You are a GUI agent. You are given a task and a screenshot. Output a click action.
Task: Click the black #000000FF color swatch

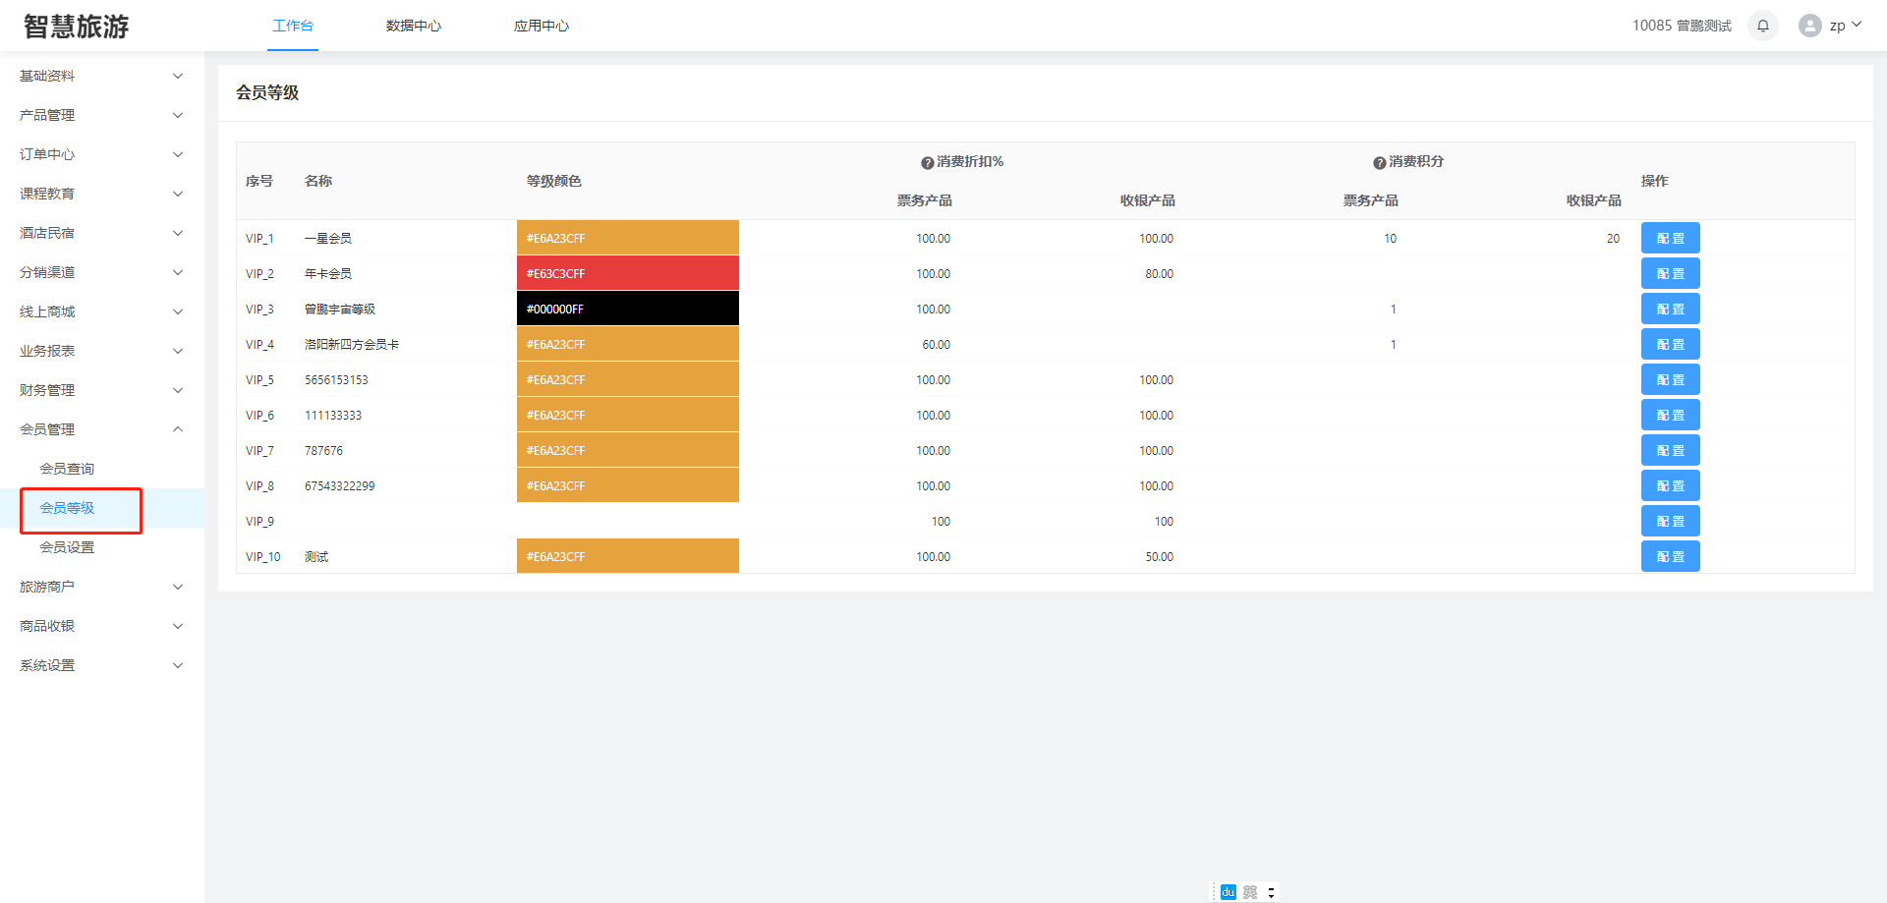[628, 309]
